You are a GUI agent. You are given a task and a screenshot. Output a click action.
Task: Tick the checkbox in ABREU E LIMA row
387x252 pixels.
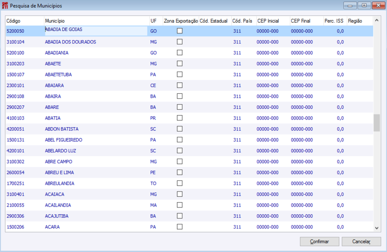click(179, 172)
